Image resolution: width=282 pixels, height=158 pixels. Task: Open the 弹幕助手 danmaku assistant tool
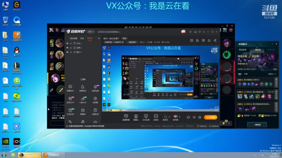click(x=70, y=88)
